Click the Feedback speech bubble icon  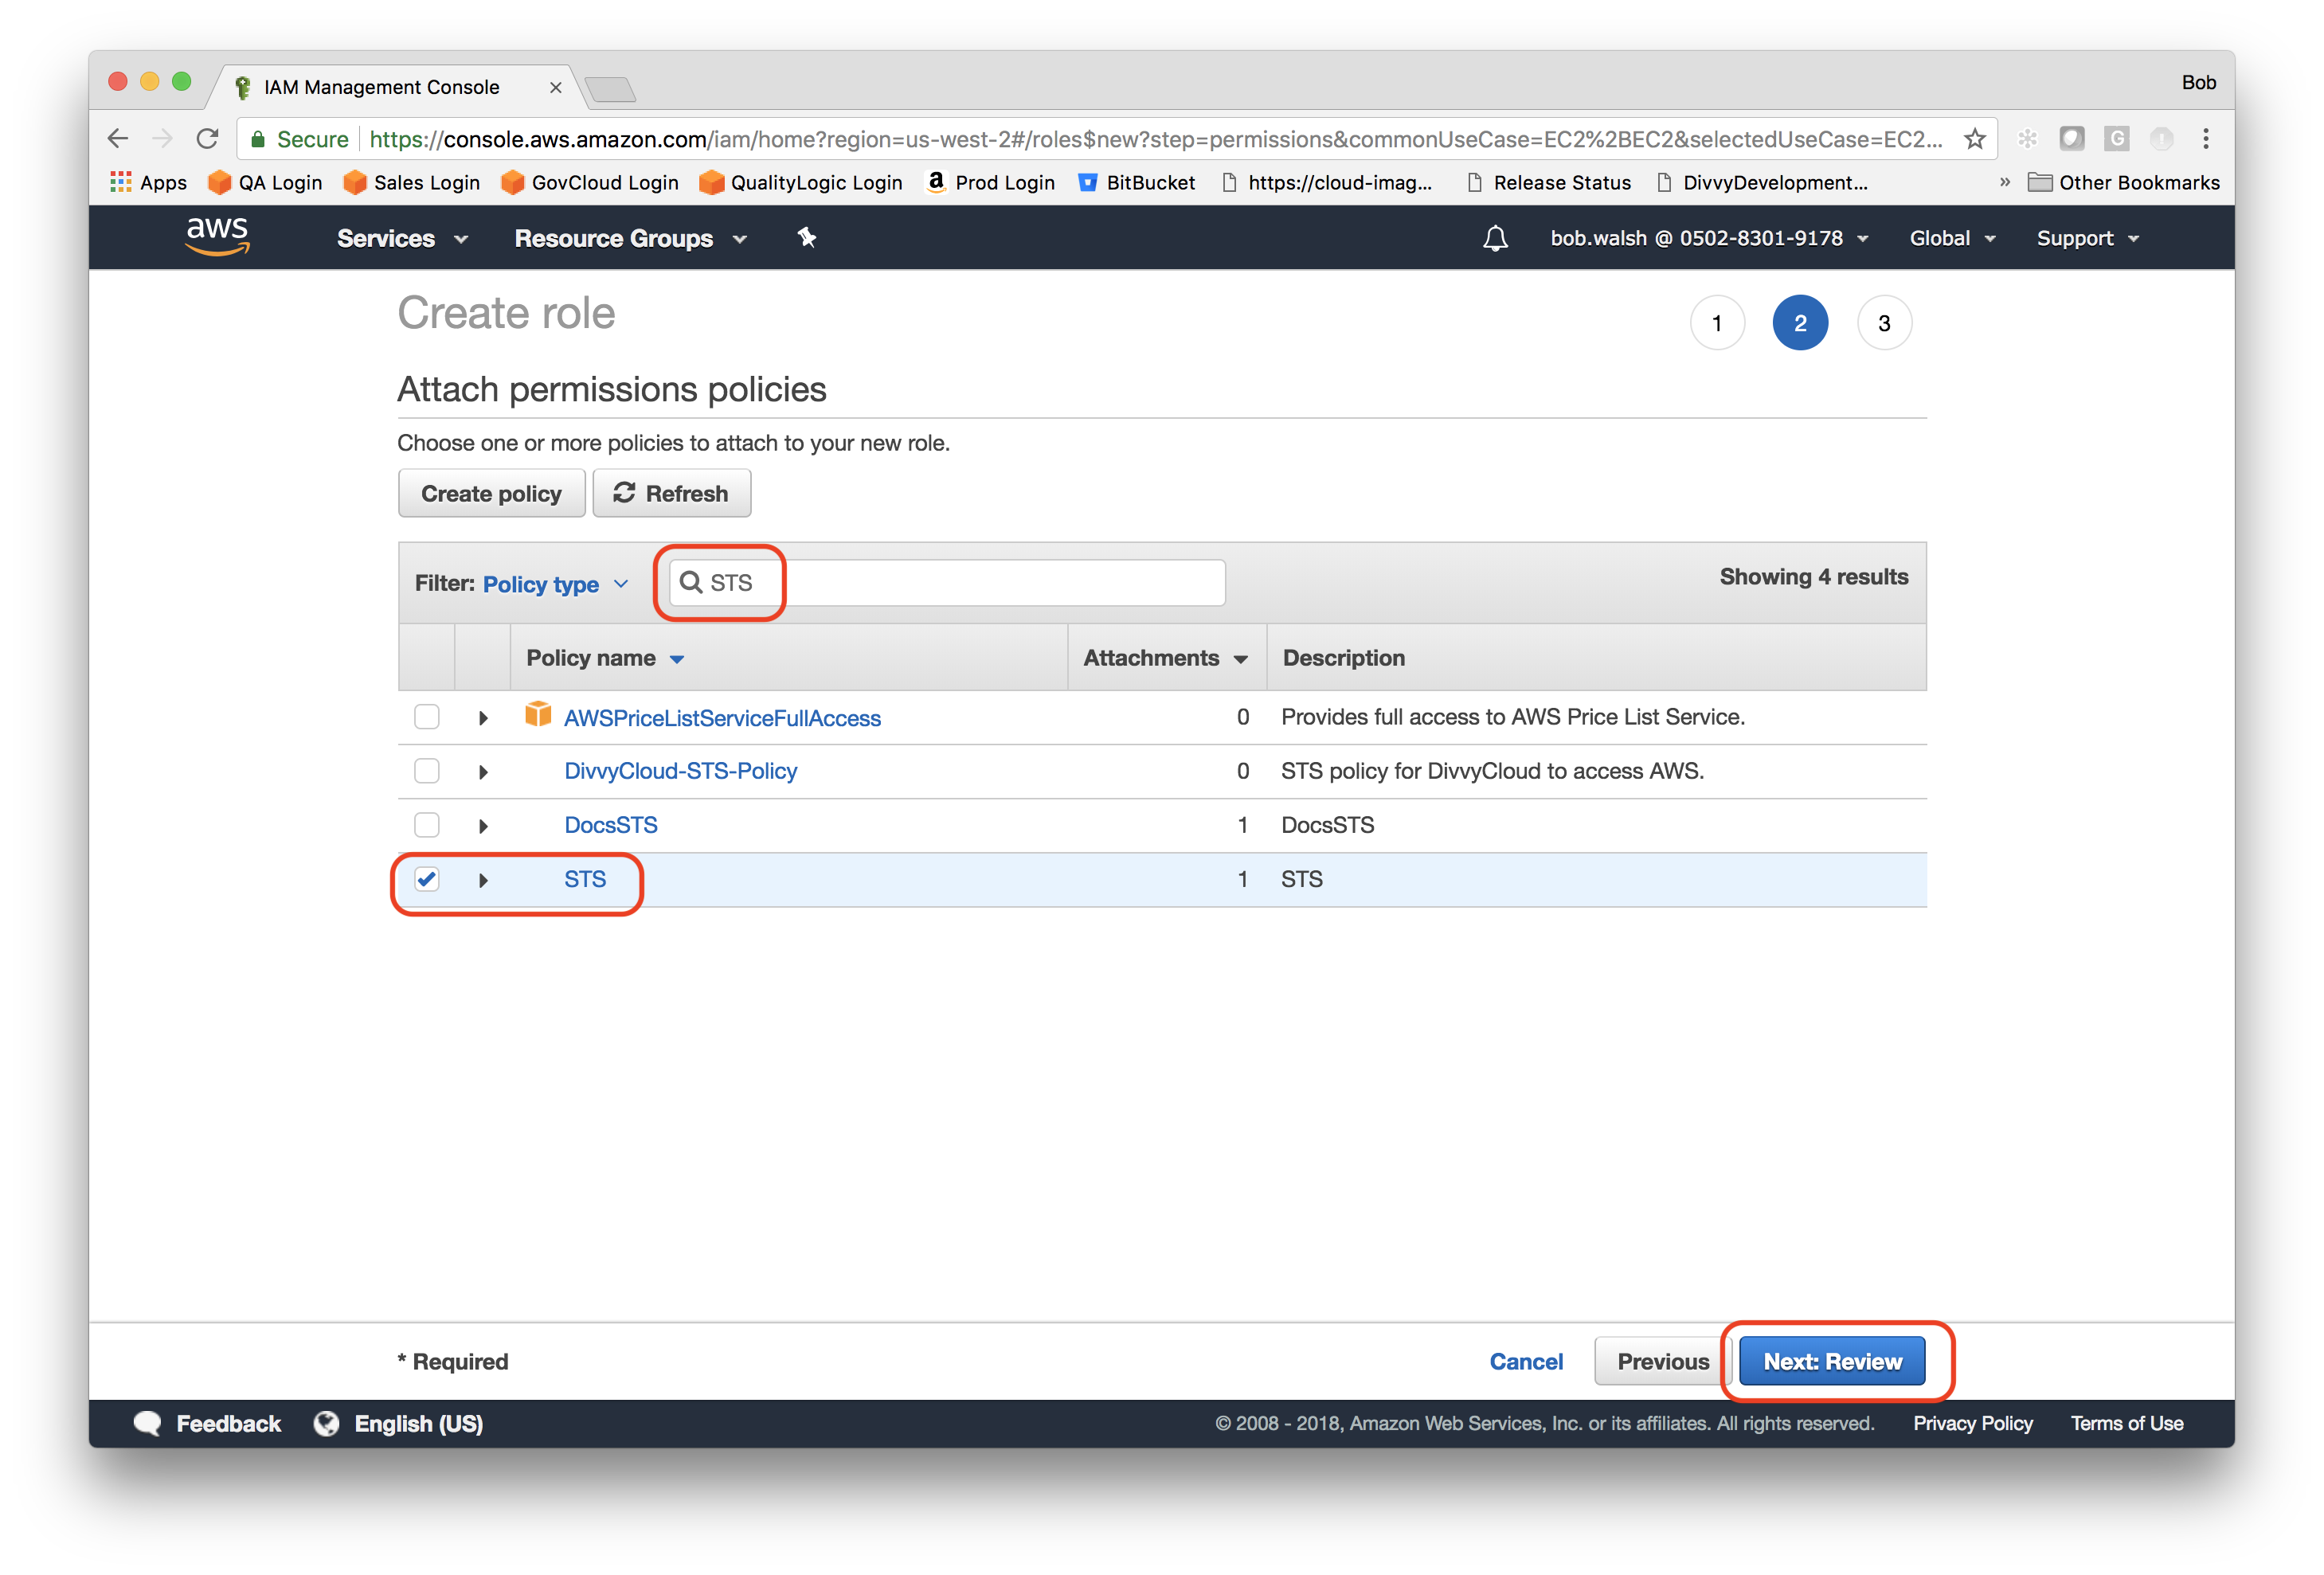point(147,1423)
